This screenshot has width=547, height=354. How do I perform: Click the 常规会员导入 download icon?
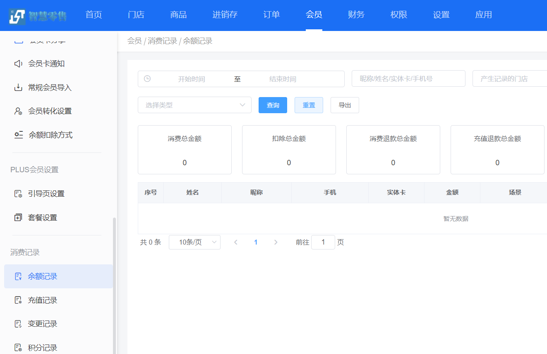pyautogui.click(x=18, y=88)
